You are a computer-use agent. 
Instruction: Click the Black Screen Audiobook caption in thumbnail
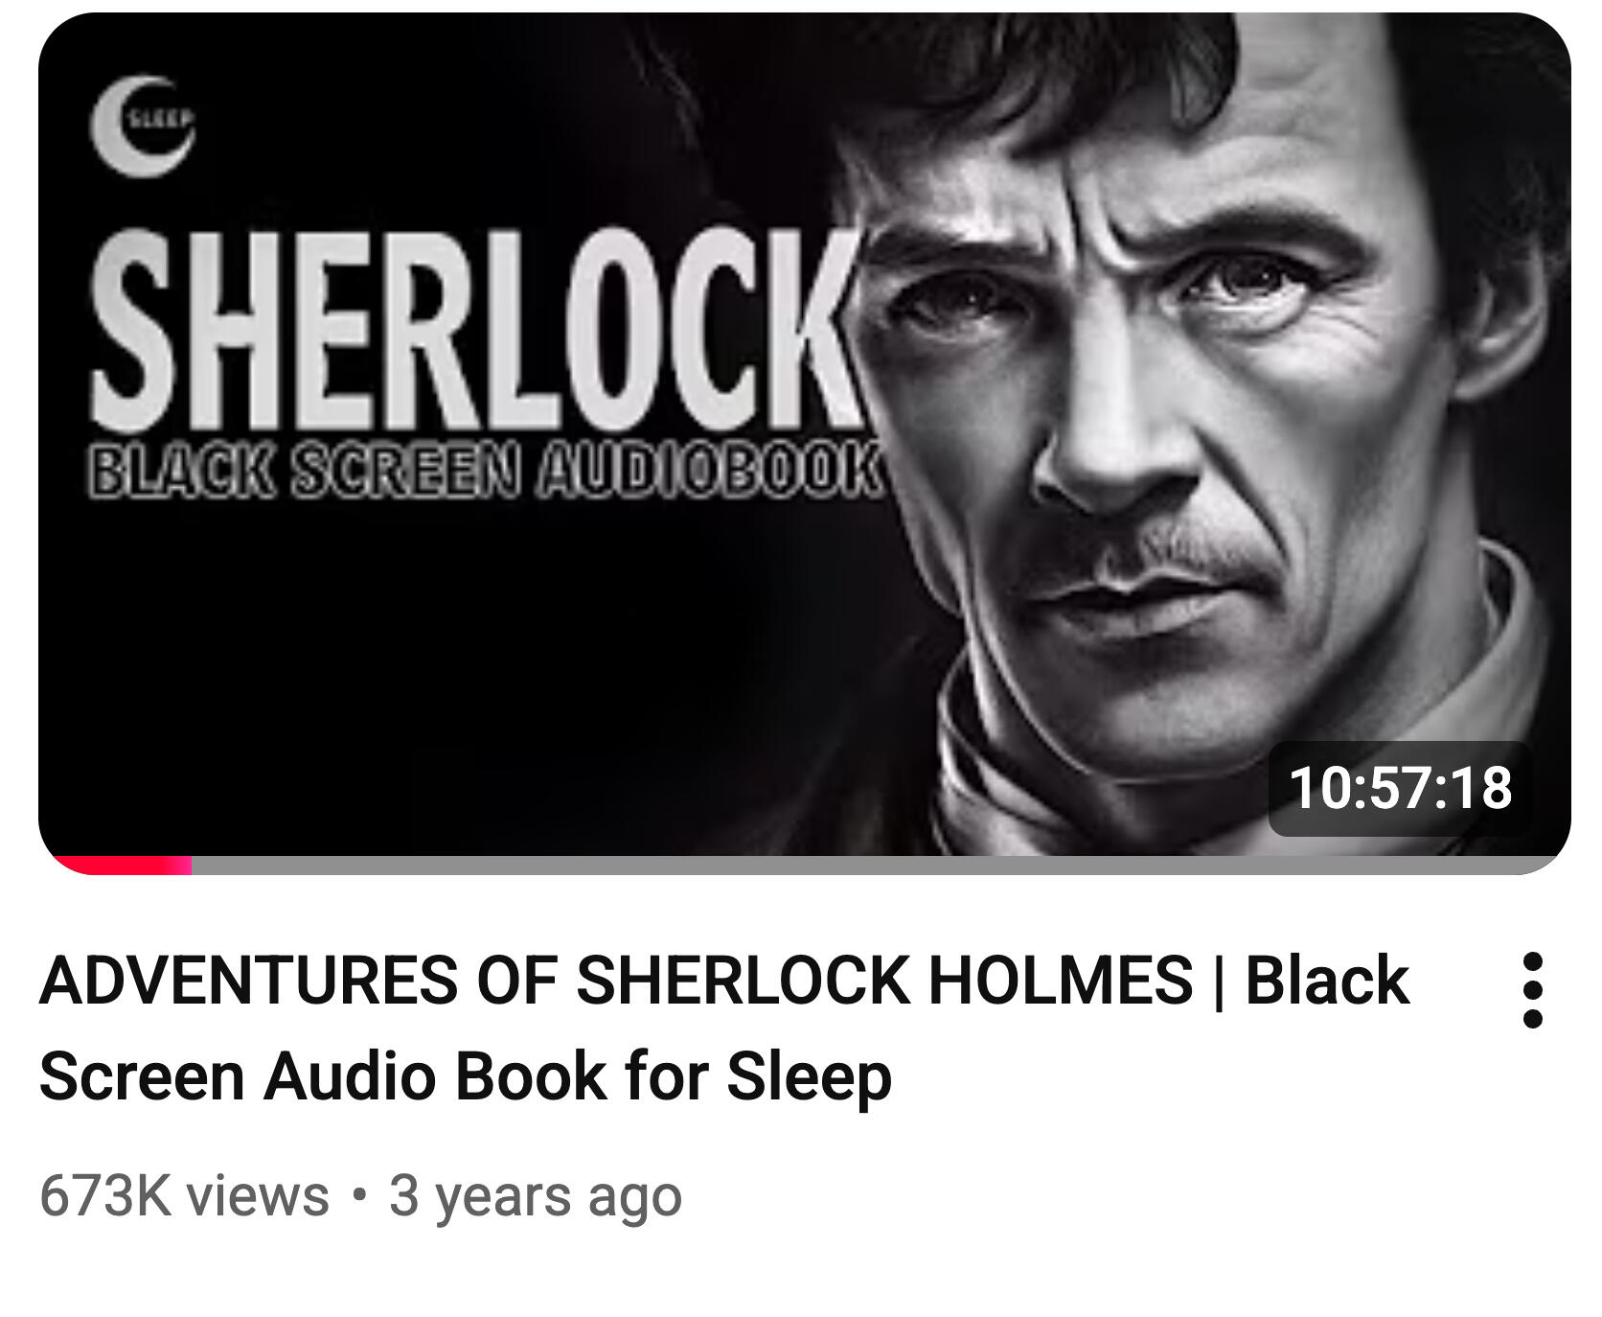[484, 471]
